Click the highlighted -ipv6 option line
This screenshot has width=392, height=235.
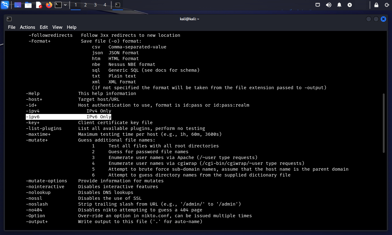[68, 117]
